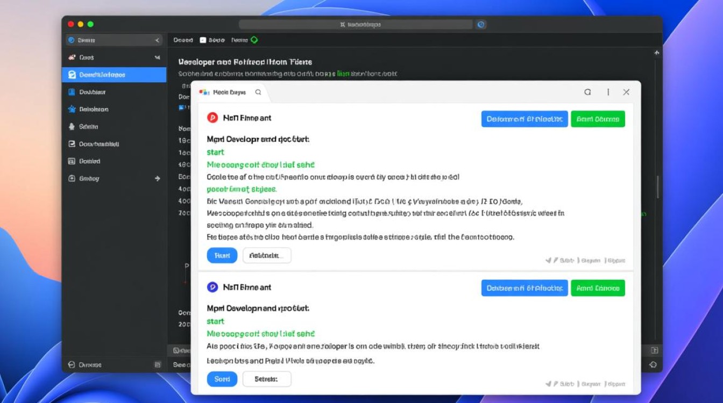Collapse the sidebar with the top chevron

(x=157, y=40)
